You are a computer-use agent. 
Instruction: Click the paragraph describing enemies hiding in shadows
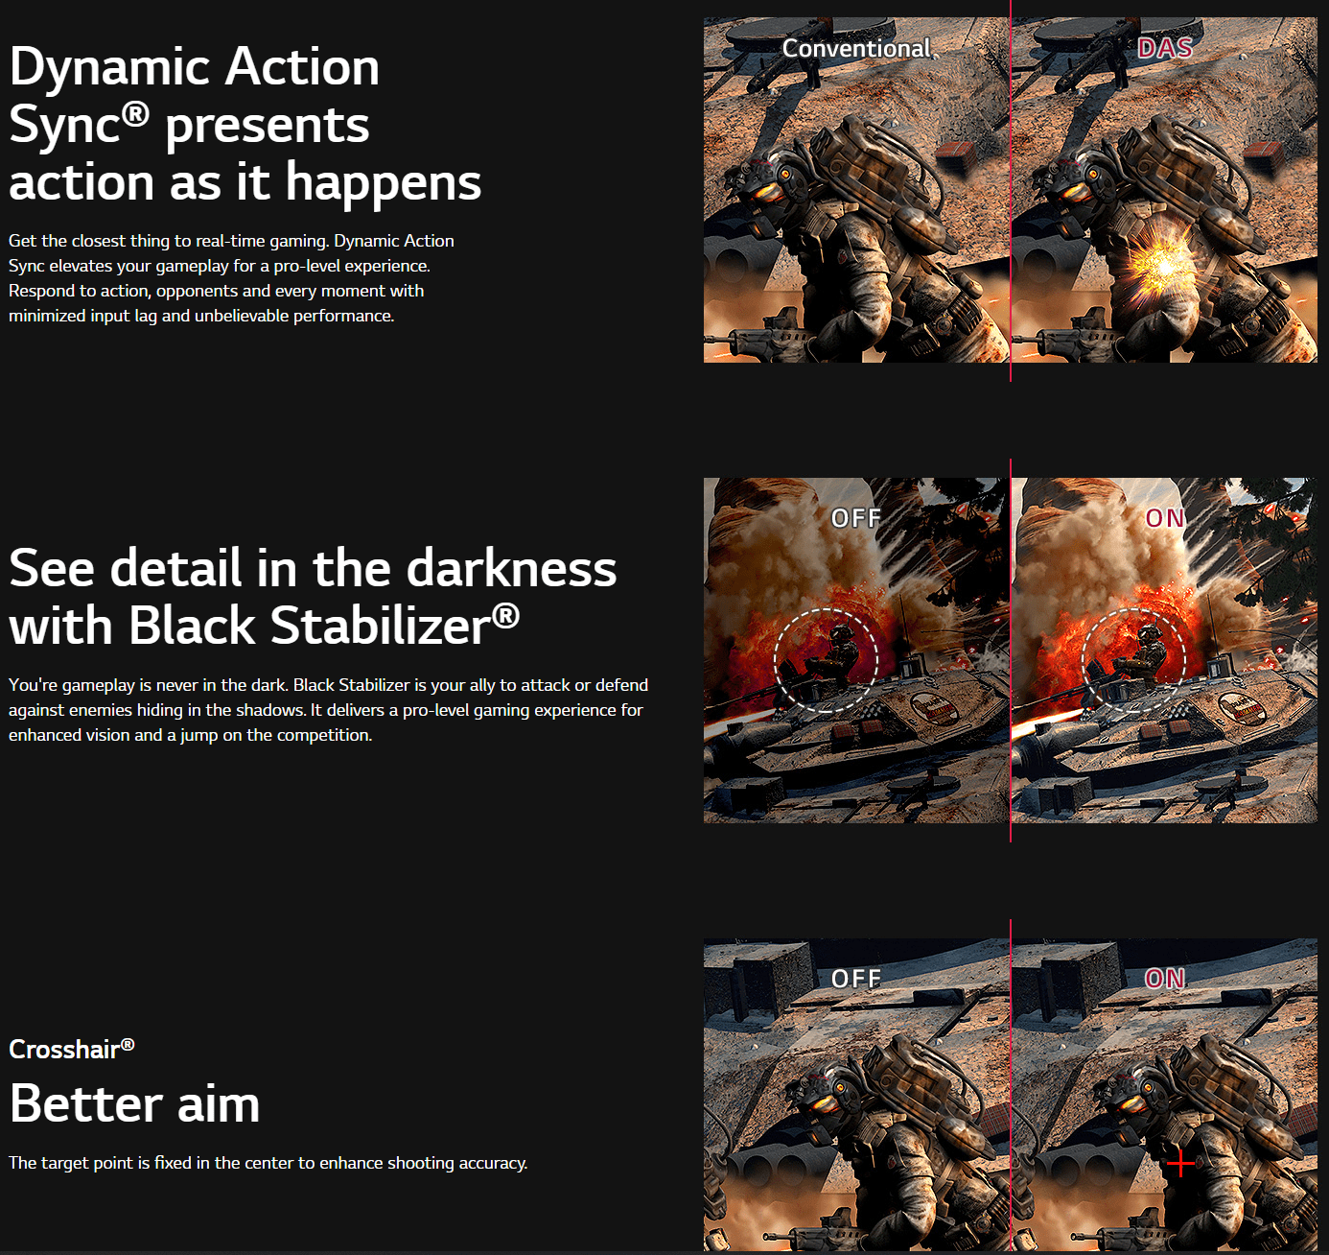point(328,710)
